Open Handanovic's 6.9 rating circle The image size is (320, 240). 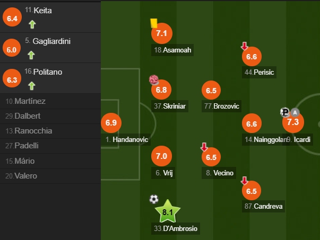(111, 122)
